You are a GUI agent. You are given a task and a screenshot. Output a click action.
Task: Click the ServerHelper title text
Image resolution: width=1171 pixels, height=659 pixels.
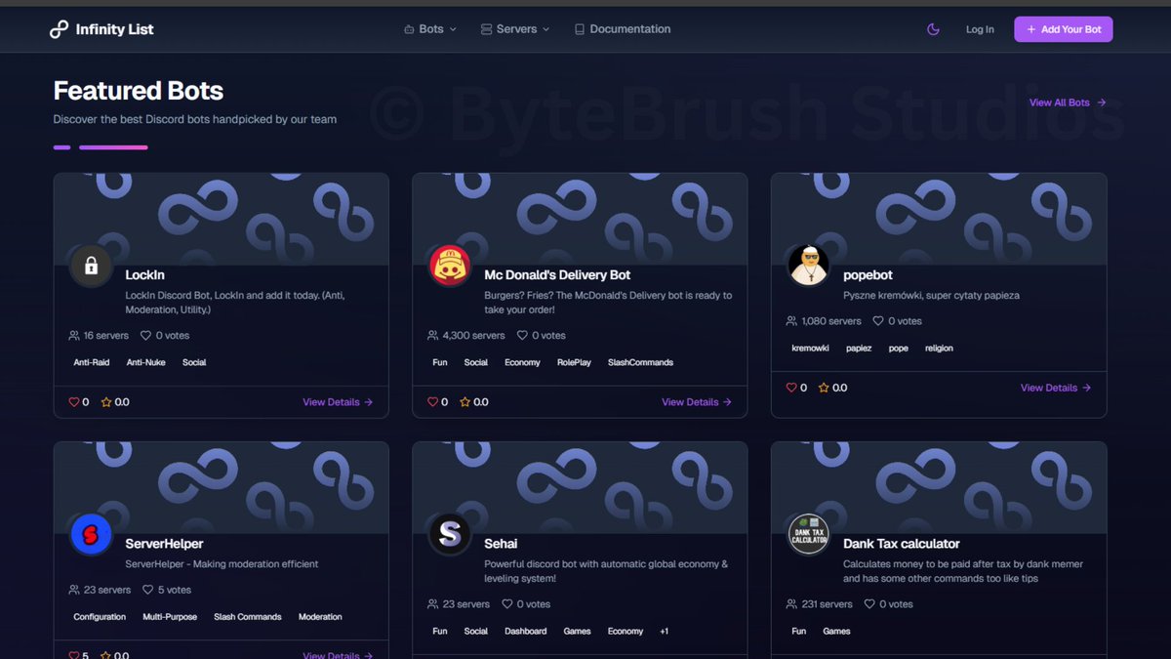pos(164,544)
